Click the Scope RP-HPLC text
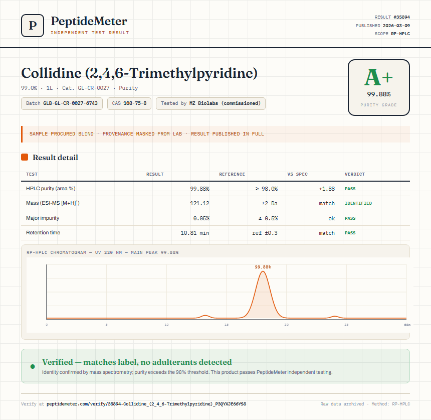This screenshot has height=420, width=431. 392,34
